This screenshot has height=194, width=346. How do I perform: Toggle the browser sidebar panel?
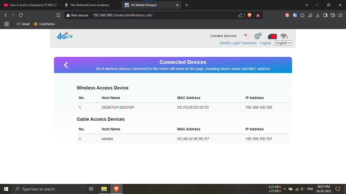coord(325,15)
